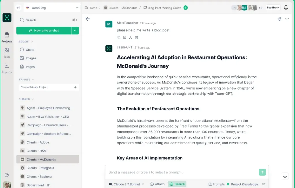Expand the New private chat options arrow
This screenshot has height=188, width=295.
pos(75,31)
